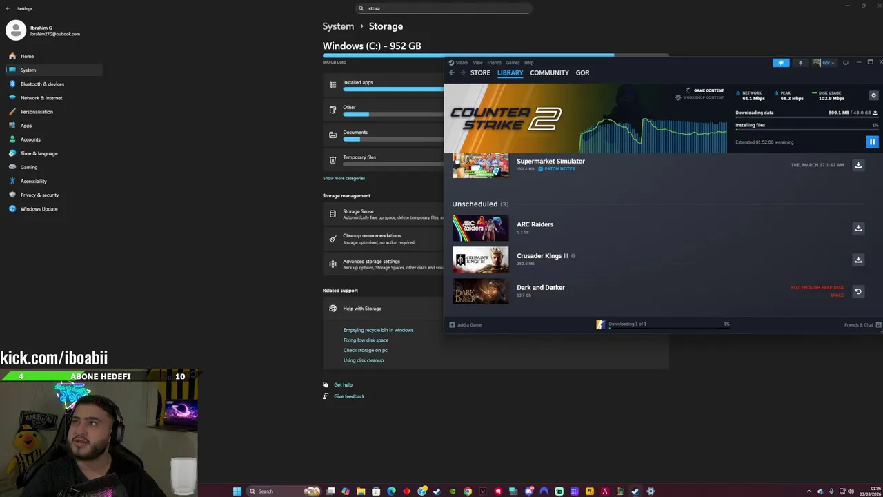Open the View menu in Steam
The image size is (883, 497).
click(477, 63)
